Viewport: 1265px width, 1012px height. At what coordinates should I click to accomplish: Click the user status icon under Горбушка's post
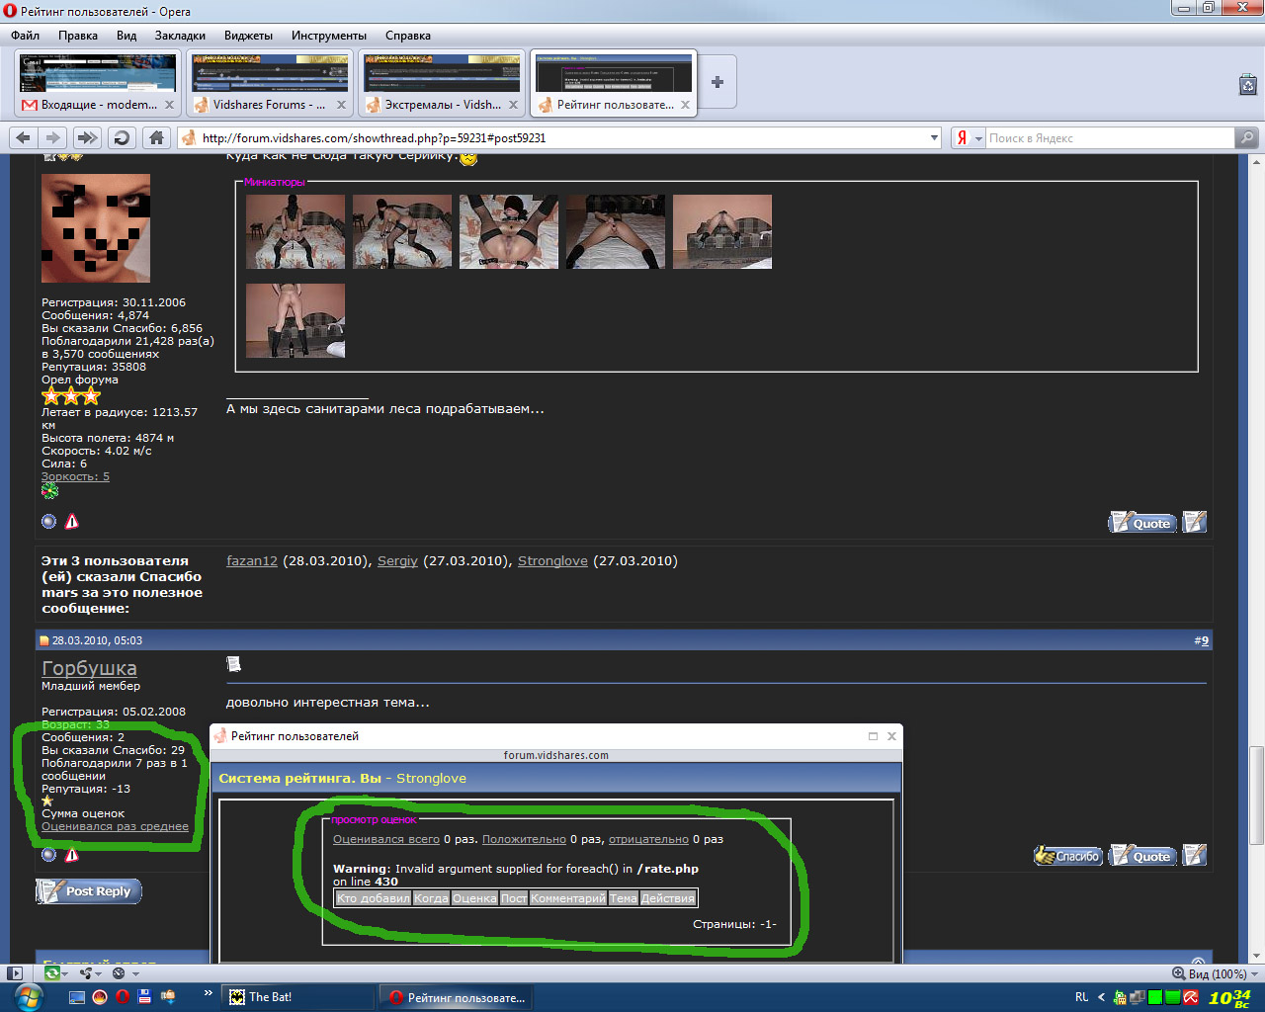click(x=48, y=855)
